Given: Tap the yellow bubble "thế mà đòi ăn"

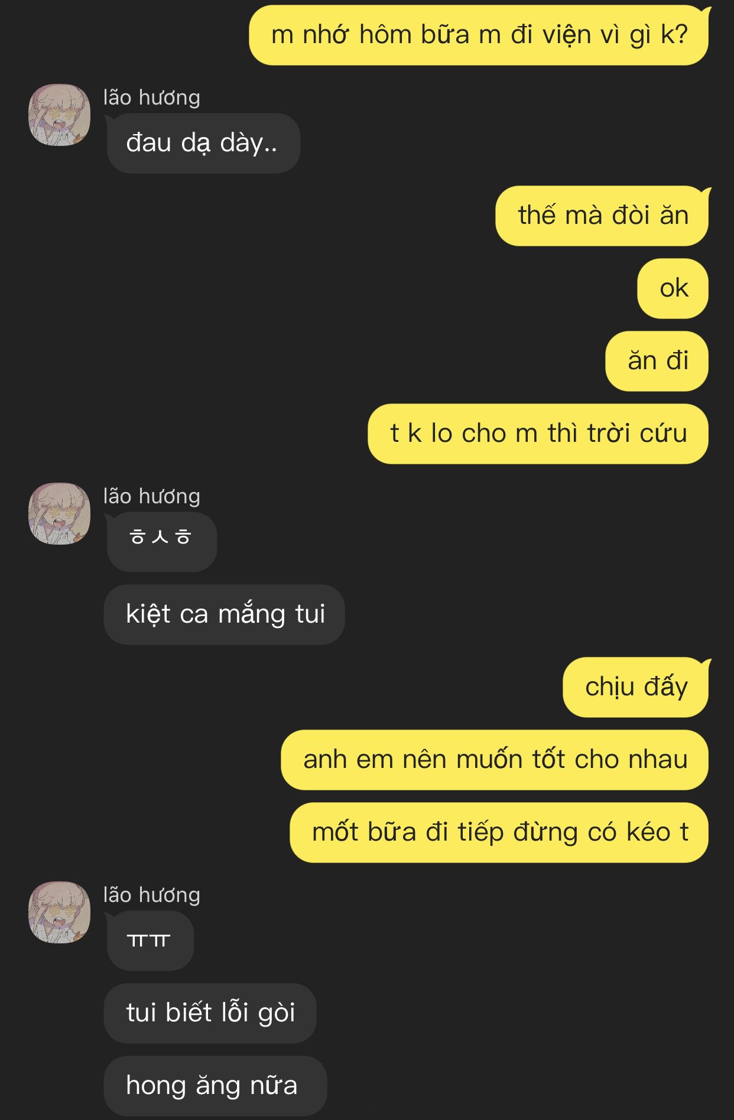Looking at the screenshot, I should click(603, 216).
